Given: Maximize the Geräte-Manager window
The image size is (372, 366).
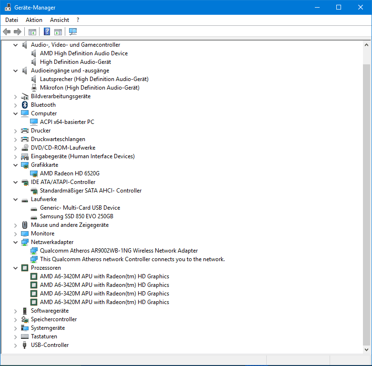Looking at the screenshot, I should point(339,7).
